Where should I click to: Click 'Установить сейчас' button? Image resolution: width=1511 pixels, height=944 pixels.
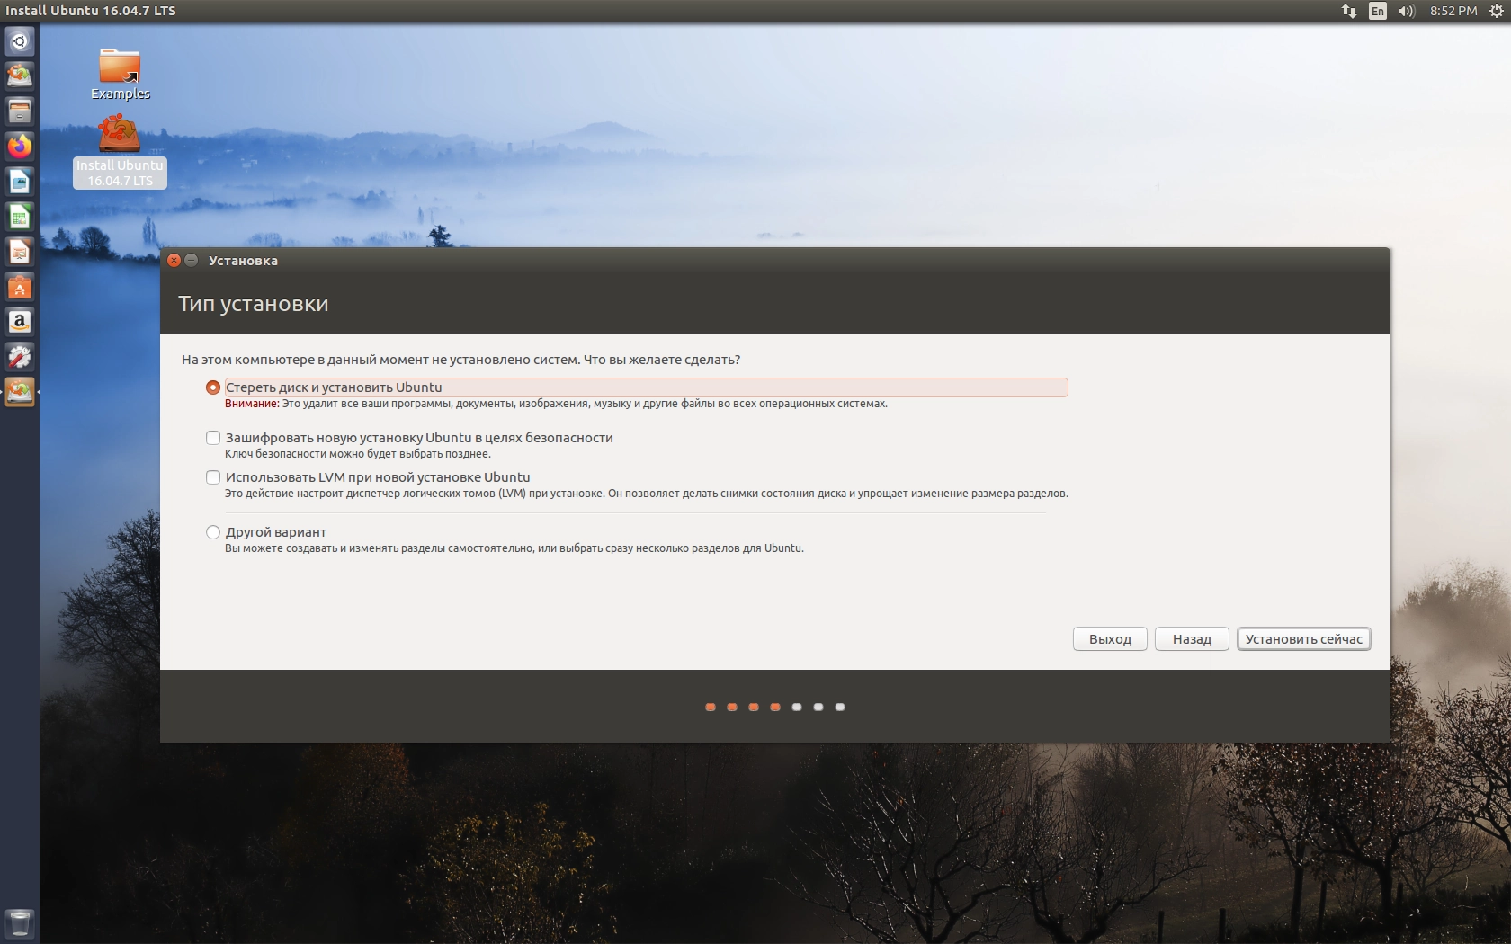(x=1303, y=639)
